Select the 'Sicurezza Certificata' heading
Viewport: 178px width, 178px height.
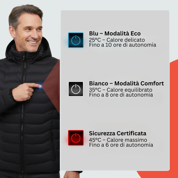pos(118,133)
